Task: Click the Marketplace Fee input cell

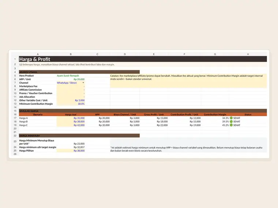Action: 71,86
